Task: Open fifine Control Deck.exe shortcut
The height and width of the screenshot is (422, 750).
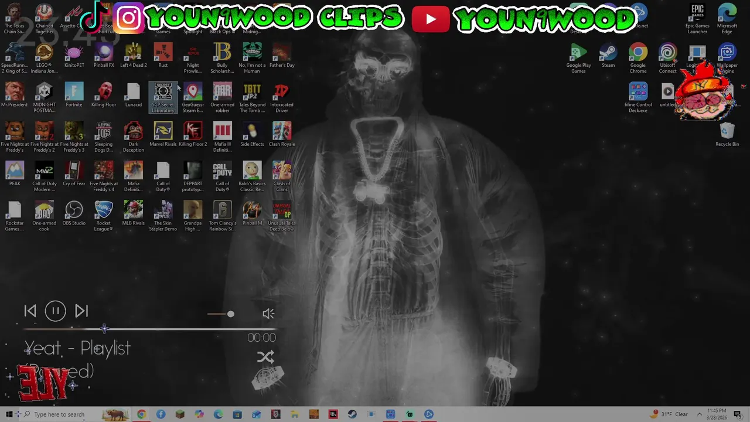Action: coord(638,98)
